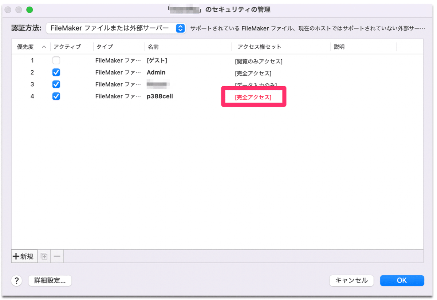Open the 認証方法 dropdown menu
Screen dimensions: 437x300
[x=116, y=27]
